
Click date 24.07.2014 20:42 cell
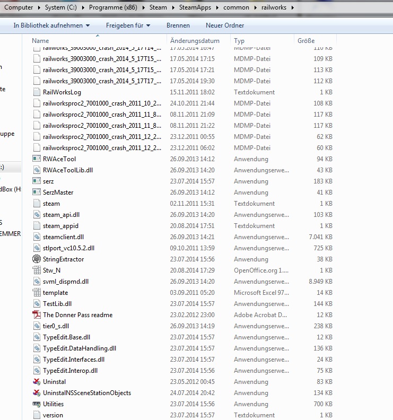point(193,393)
